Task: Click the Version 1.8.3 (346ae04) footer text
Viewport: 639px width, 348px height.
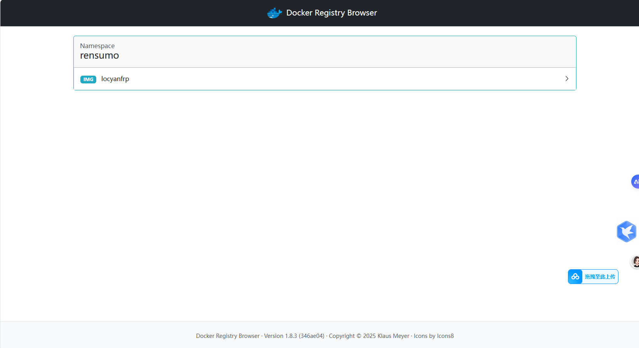Action: tap(294, 336)
